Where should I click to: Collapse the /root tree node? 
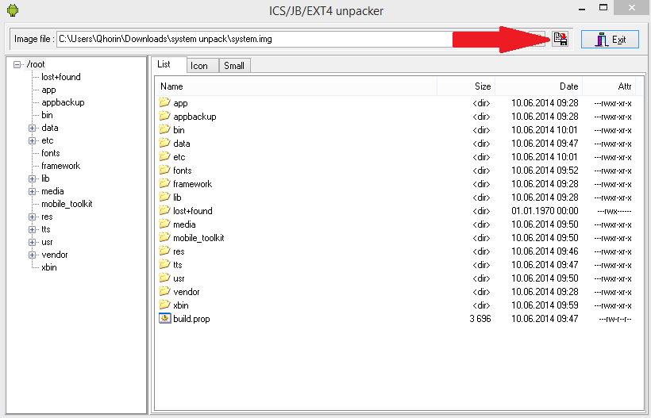click(17, 64)
